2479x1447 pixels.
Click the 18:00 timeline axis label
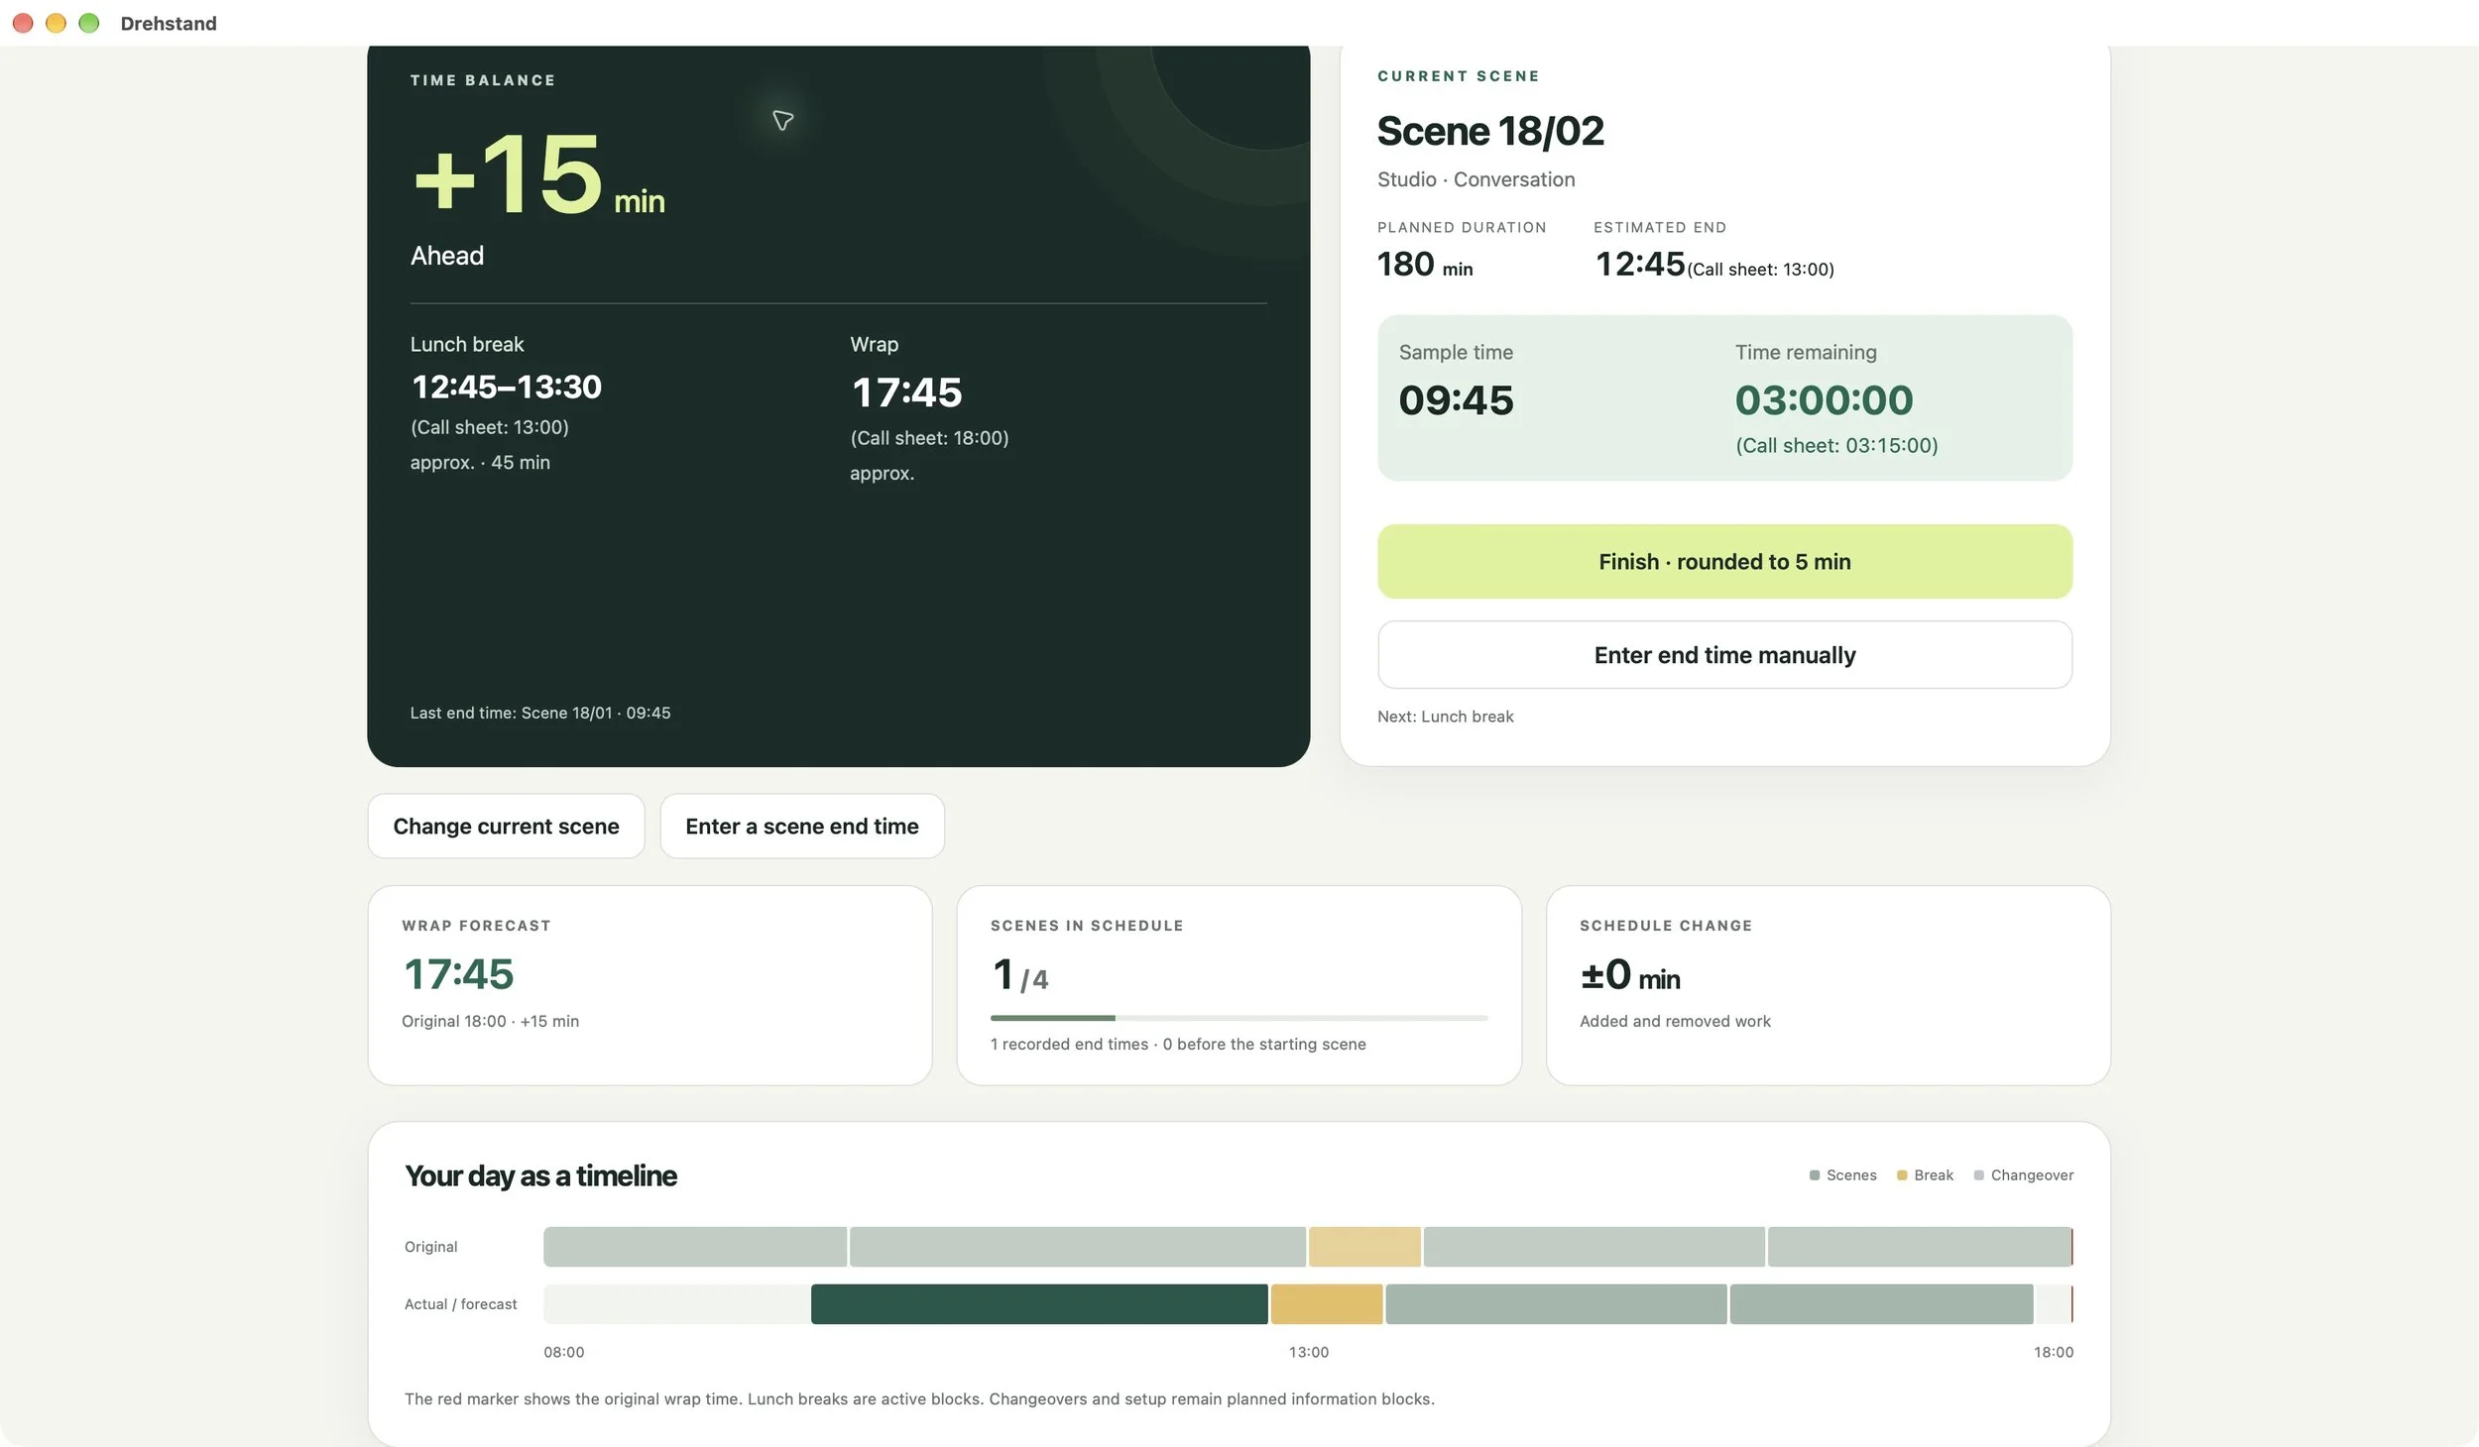point(2053,1352)
